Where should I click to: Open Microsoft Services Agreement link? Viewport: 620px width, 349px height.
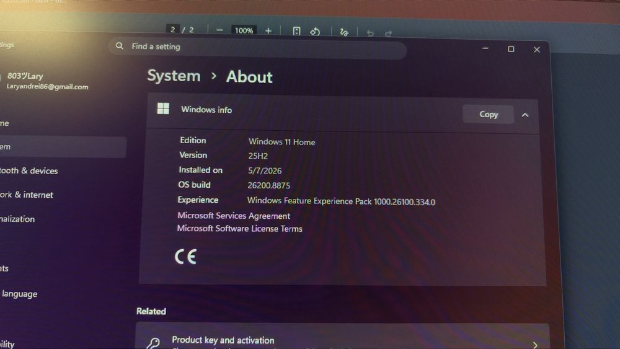click(234, 215)
